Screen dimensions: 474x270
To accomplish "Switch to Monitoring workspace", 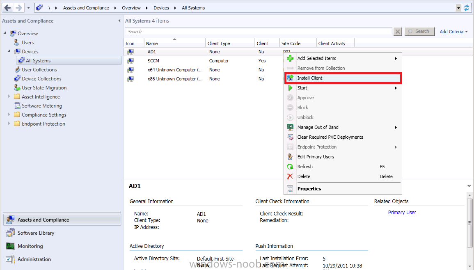I will coord(62,246).
